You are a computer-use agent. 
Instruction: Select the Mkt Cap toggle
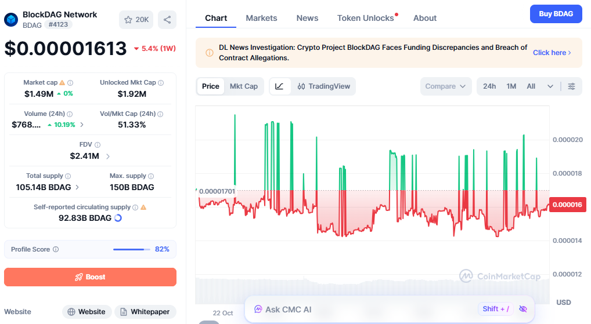244,86
